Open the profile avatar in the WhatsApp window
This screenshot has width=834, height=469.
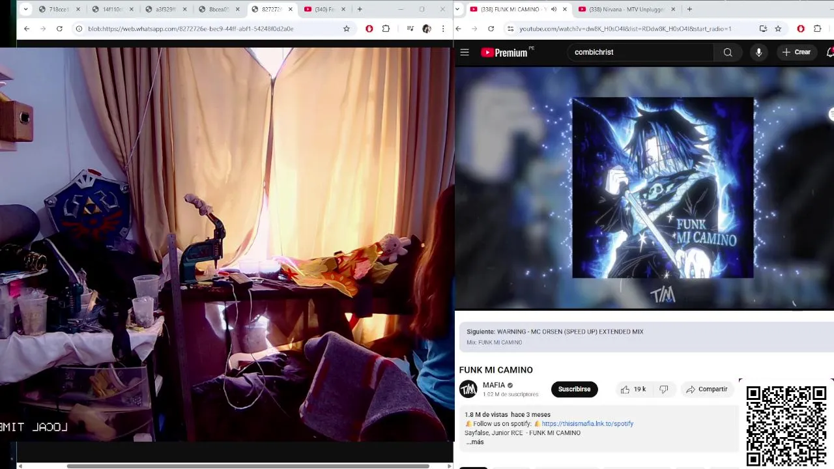[427, 29]
